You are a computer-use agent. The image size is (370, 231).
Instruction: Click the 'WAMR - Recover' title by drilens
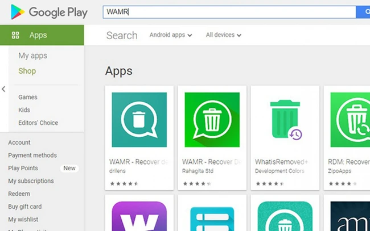tap(138, 162)
